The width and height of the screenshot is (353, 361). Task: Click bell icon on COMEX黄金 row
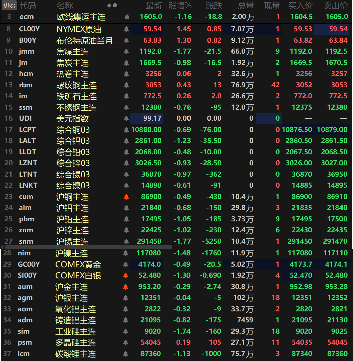126,264
